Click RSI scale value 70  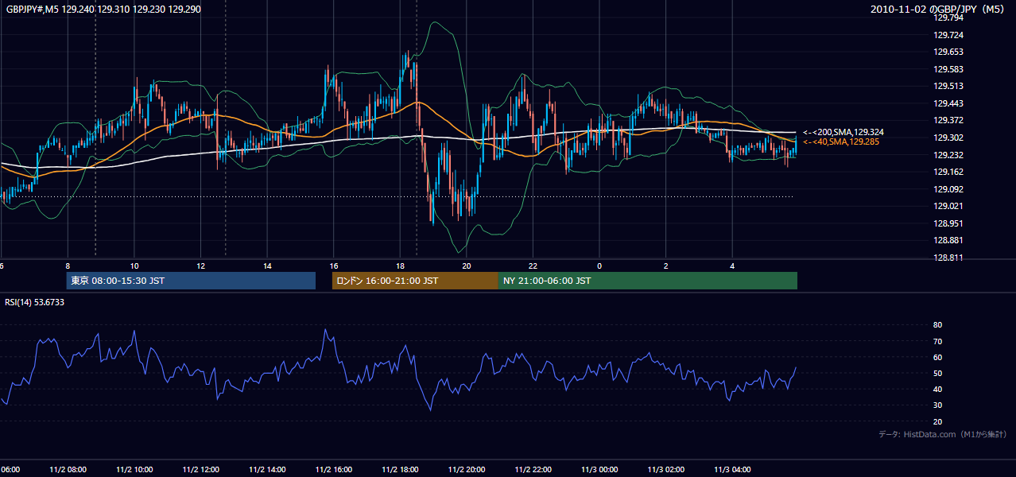pos(938,341)
